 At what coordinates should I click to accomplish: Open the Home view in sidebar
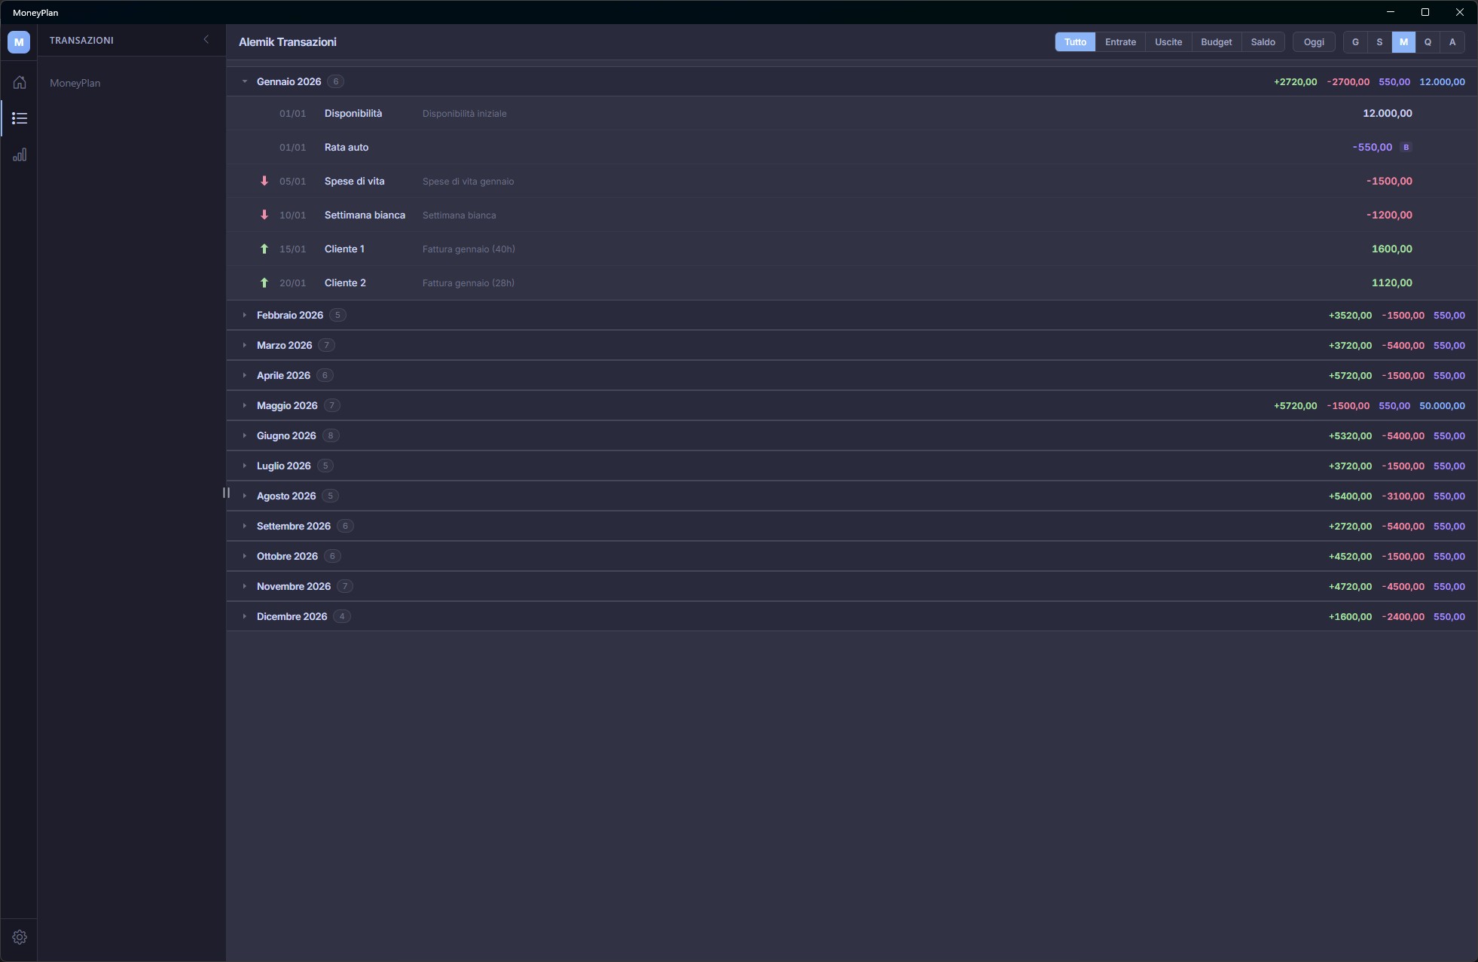pos(20,82)
